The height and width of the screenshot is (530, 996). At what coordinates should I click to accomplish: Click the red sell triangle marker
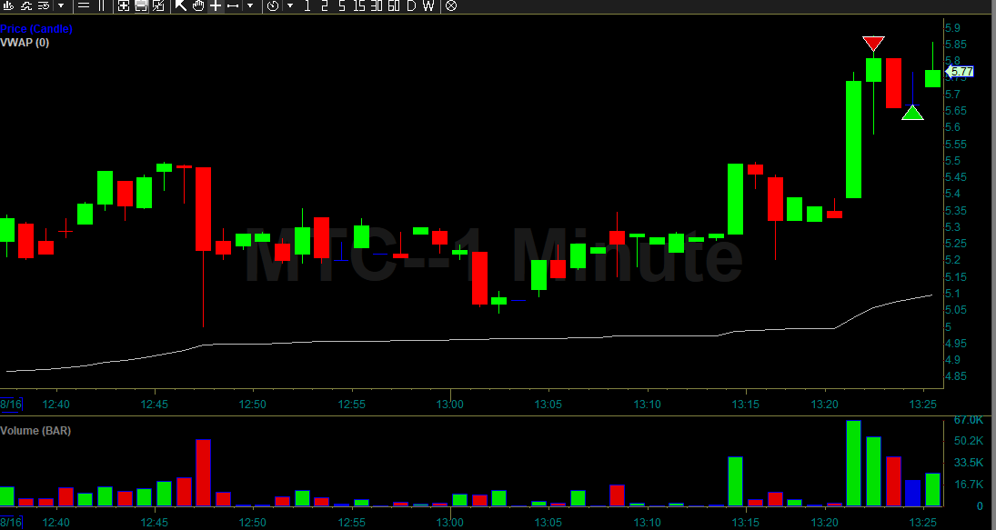(873, 43)
